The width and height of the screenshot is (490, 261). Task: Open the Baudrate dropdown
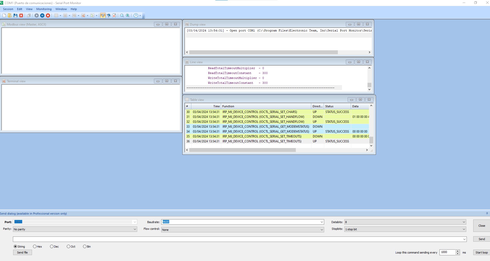pyautogui.click(x=322, y=222)
